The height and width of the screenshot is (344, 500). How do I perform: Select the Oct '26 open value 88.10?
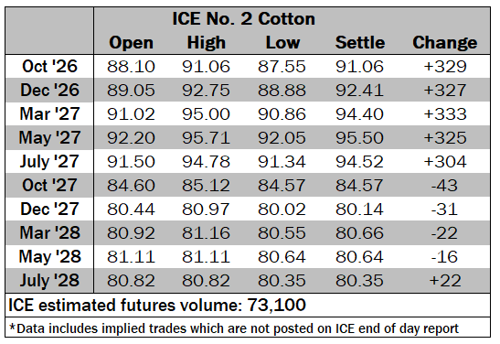tap(131, 67)
